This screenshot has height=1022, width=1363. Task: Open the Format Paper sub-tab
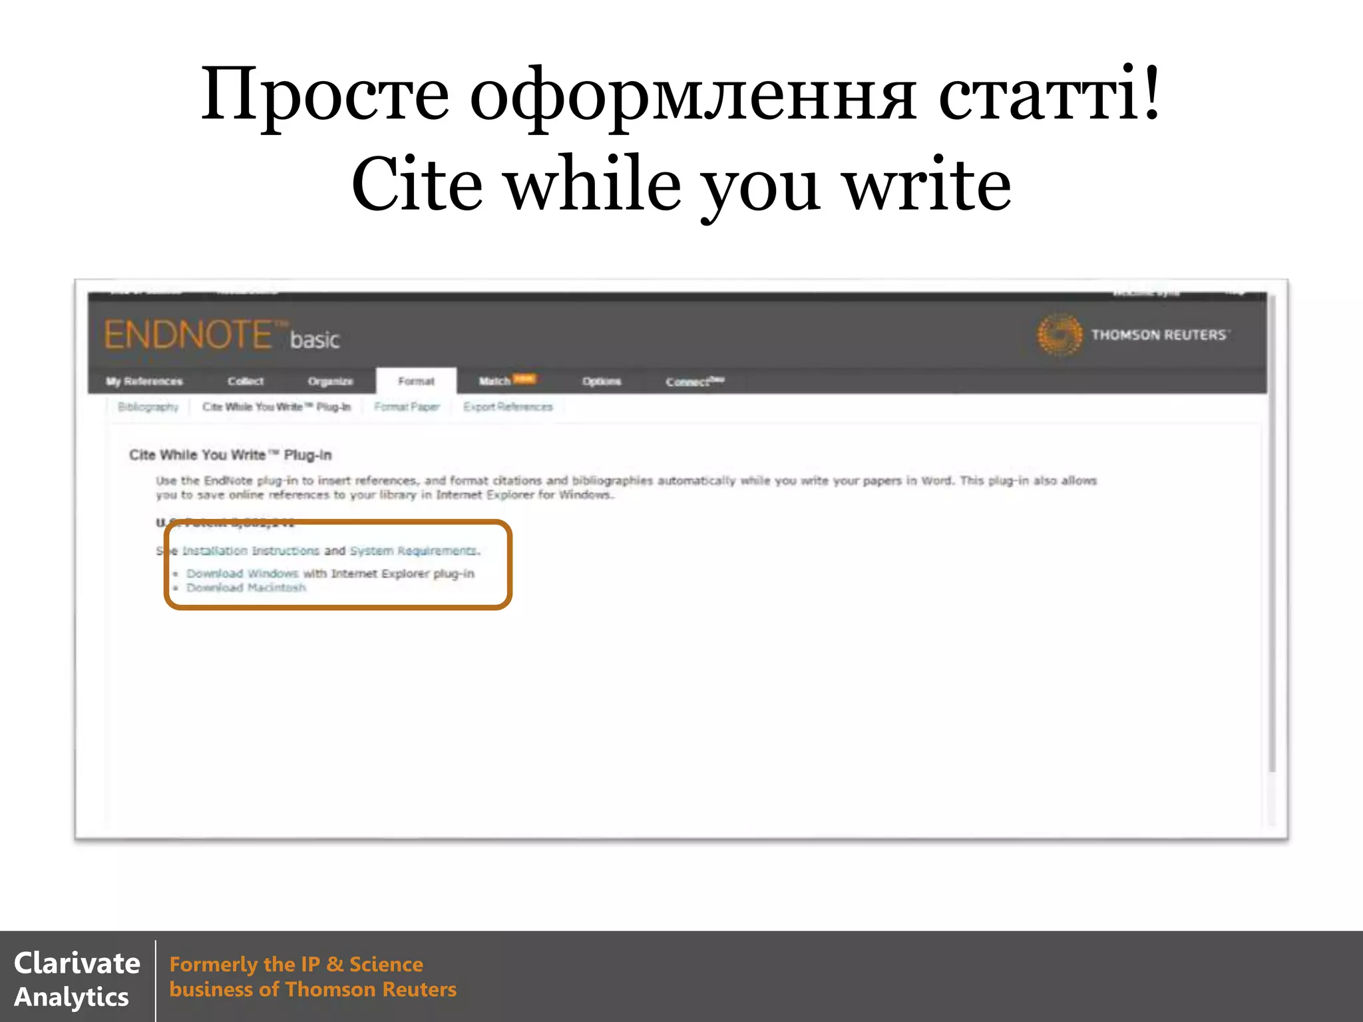pyautogui.click(x=407, y=407)
